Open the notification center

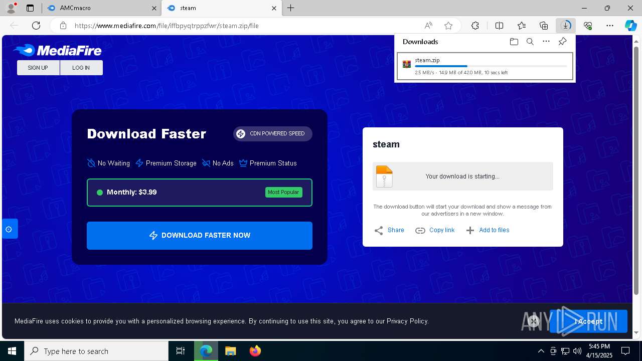625,351
